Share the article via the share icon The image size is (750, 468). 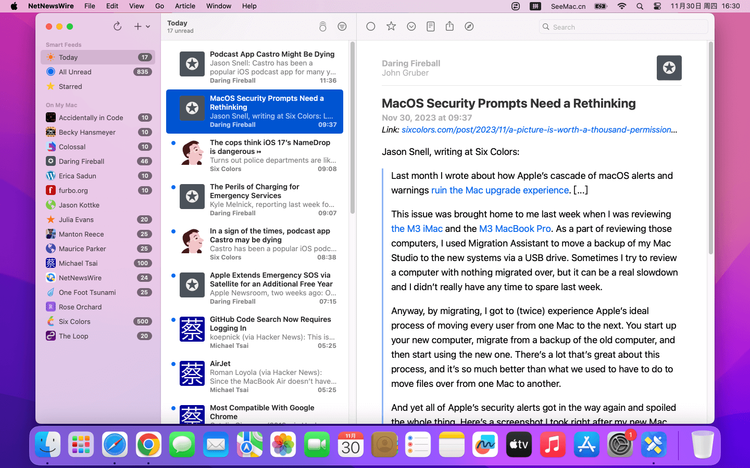(449, 27)
